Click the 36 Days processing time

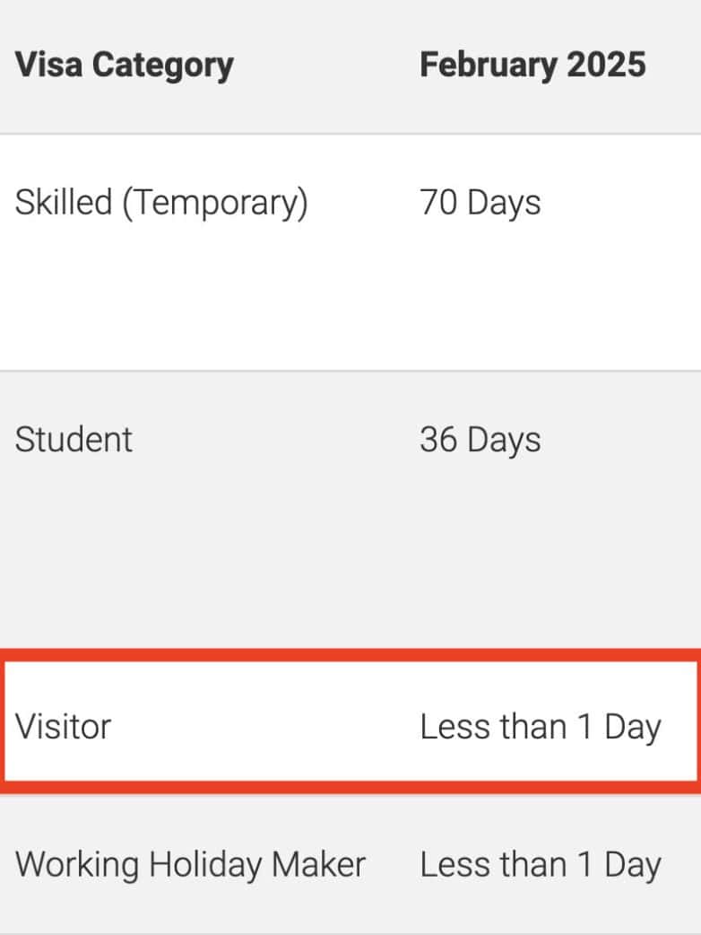(480, 440)
